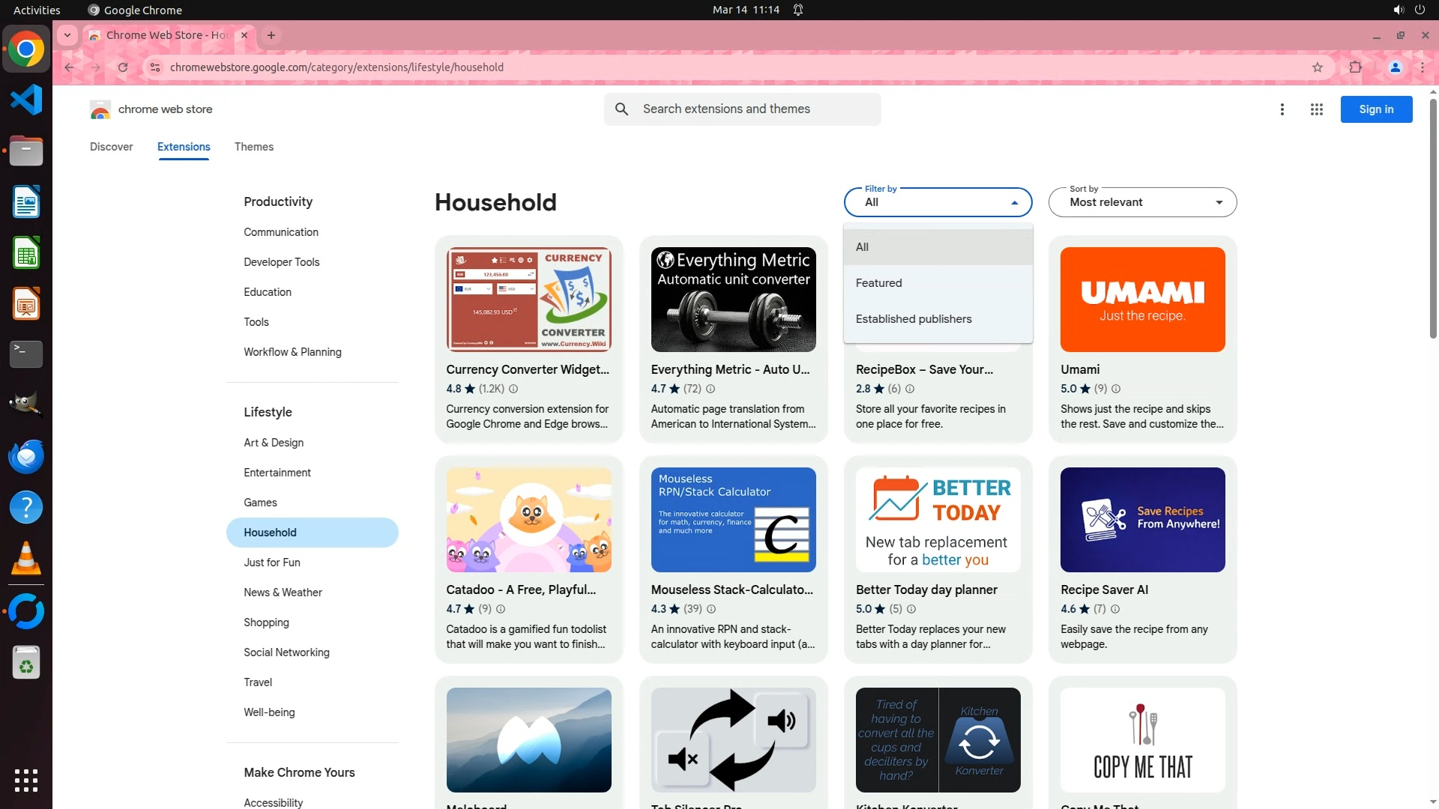The height and width of the screenshot is (809, 1439).
Task: Expand the Sort by Most relevant dropdown
Action: pyautogui.click(x=1142, y=202)
